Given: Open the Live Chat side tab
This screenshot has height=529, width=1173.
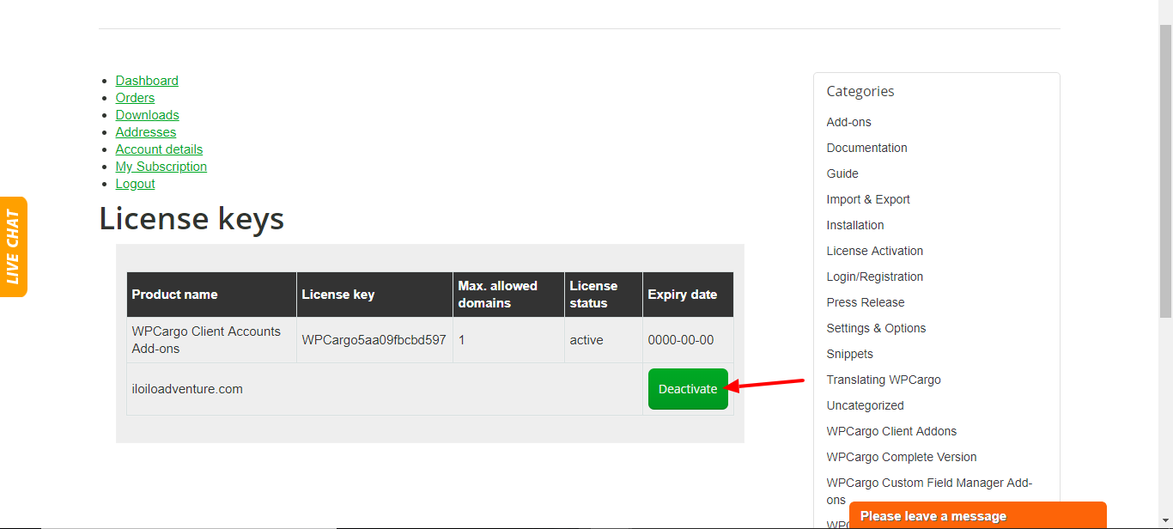Looking at the screenshot, I should 14,246.
